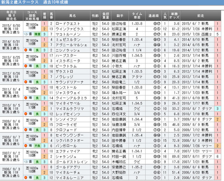Click the 負担重量 column header
Image resolution: width=224 pixels, height=181 pixels.
tap(105, 16)
